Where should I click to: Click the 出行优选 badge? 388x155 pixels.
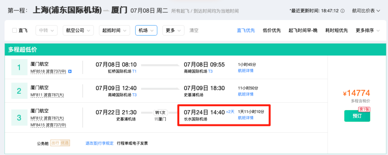pos(60,143)
